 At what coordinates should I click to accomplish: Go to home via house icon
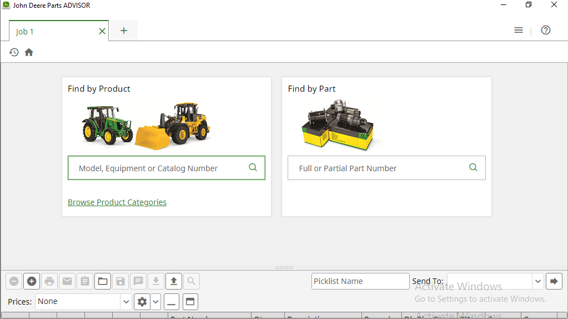point(29,52)
